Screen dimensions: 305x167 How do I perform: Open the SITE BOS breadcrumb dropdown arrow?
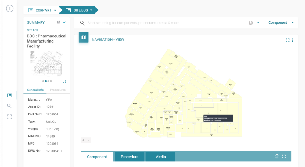91,10
